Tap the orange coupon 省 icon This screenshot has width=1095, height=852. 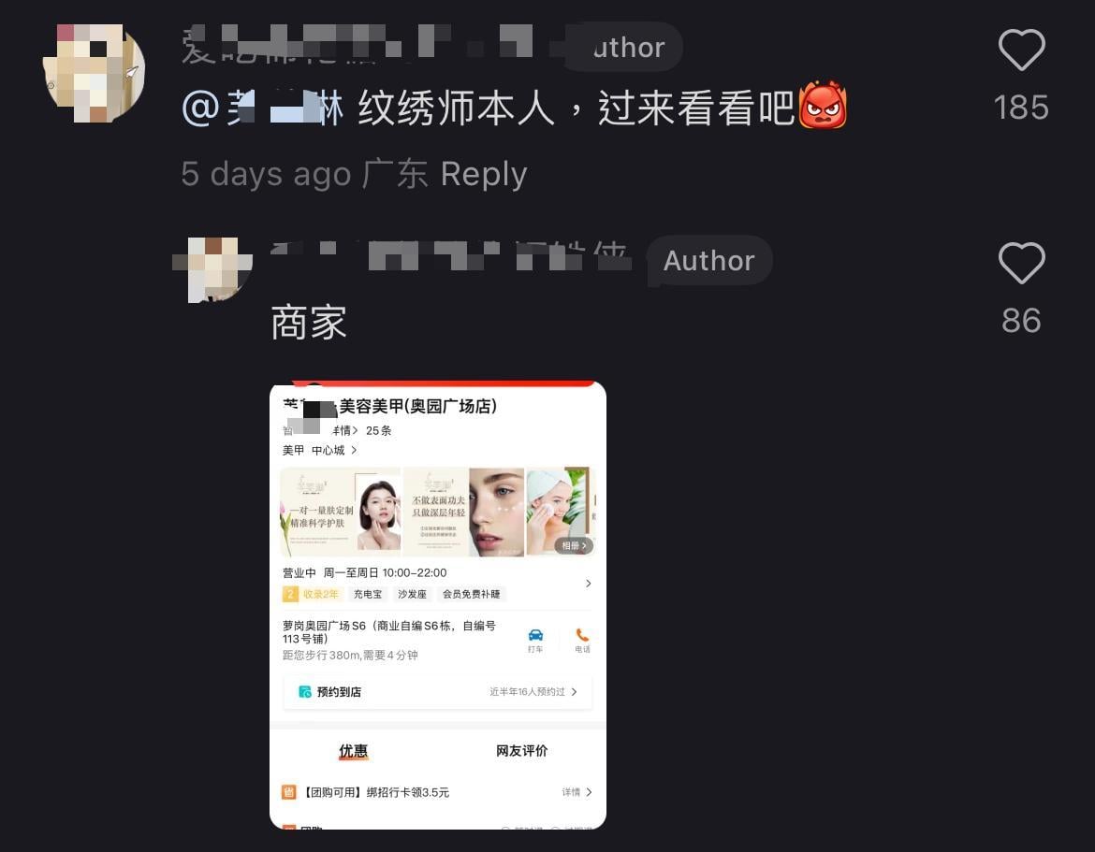pos(289,792)
